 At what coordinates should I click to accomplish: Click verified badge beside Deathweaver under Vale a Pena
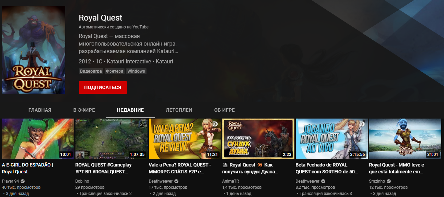pyautogui.click(x=176, y=181)
